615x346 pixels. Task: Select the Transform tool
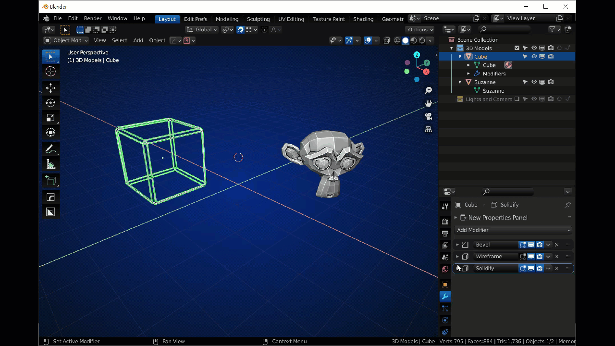tap(50, 132)
